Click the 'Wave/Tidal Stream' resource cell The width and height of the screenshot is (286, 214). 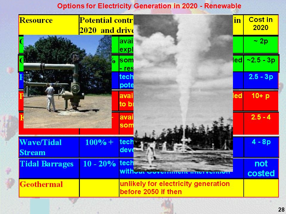pos(49,147)
